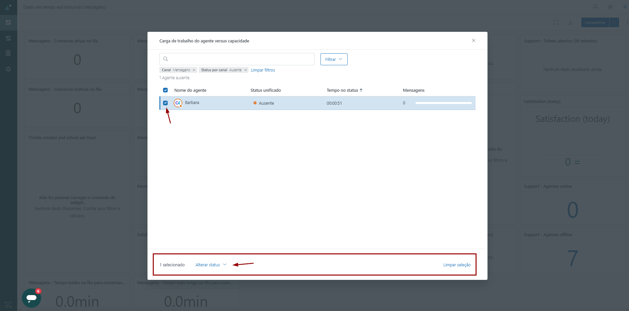Open the Compartilhar dropdown arrow

(614, 23)
